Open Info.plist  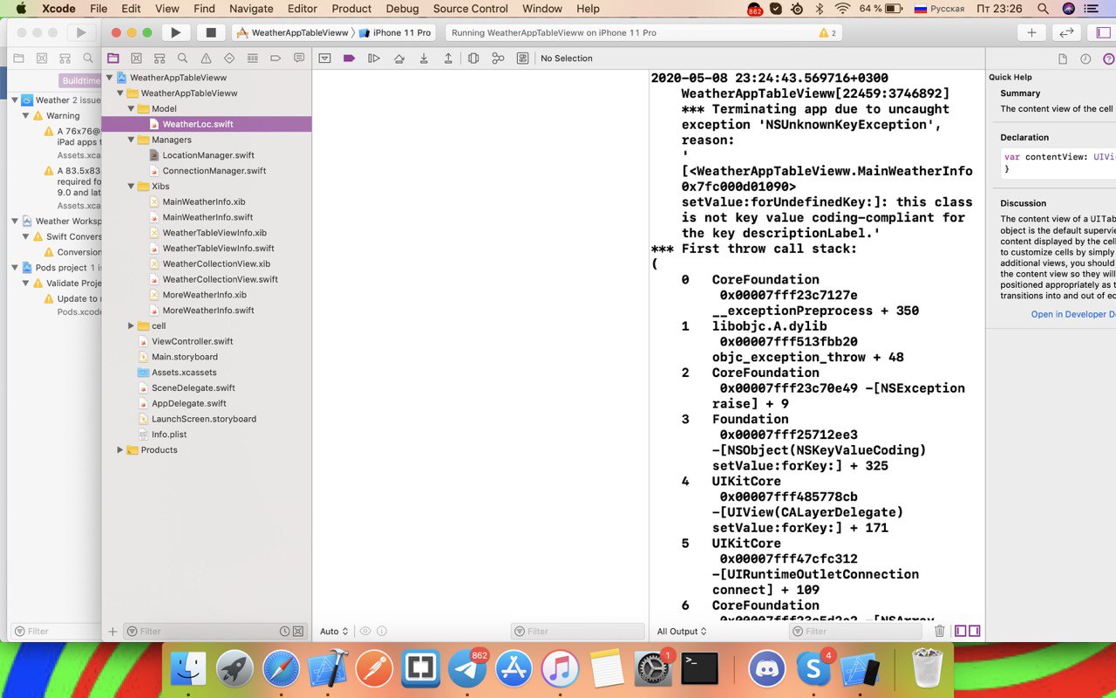coord(169,435)
